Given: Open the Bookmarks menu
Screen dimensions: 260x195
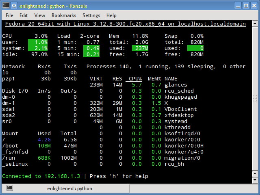Looking at the screenshot, I should pos(64,15).
